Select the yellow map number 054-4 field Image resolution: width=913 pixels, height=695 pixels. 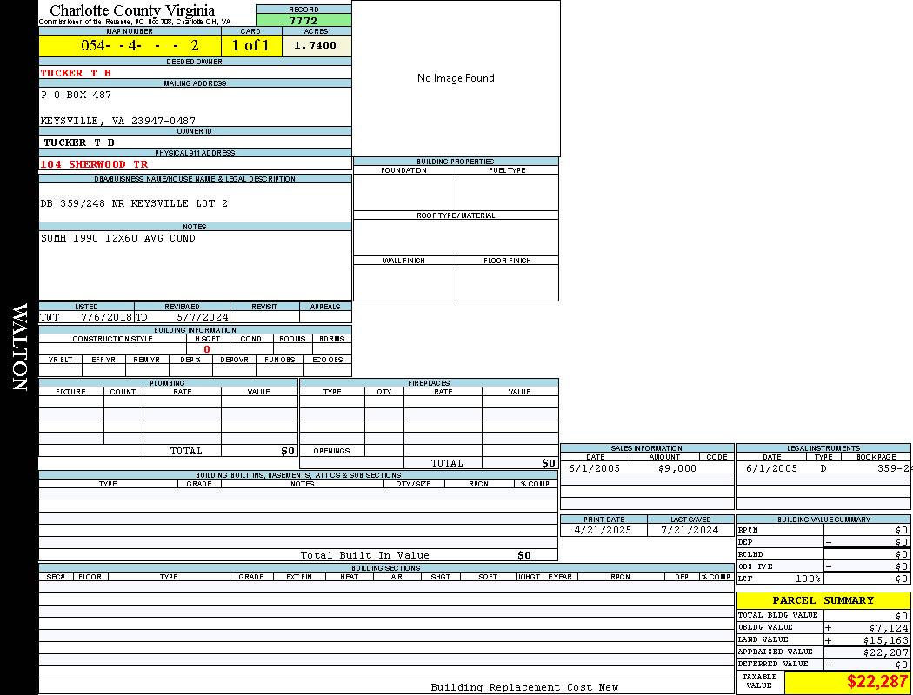[x=130, y=46]
